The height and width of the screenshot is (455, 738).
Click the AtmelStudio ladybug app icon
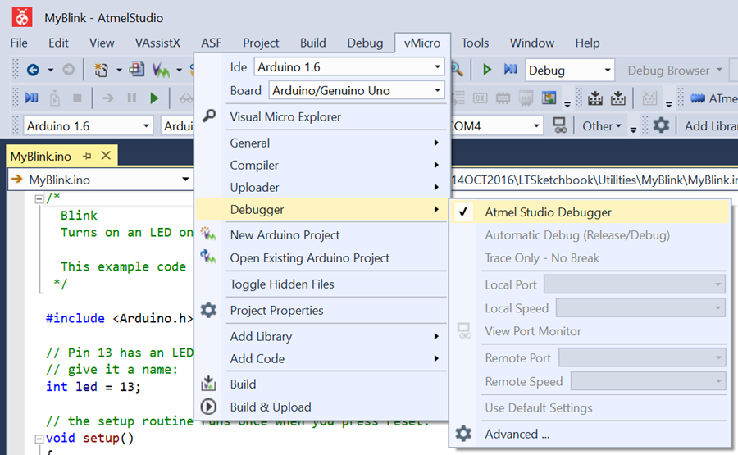point(21,17)
